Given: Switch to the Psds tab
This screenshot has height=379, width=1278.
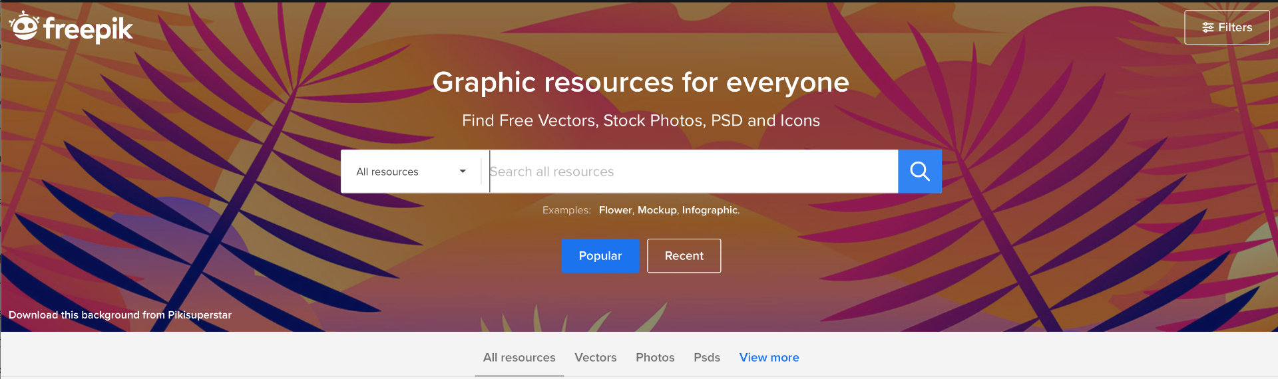Looking at the screenshot, I should [x=707, y=358].
